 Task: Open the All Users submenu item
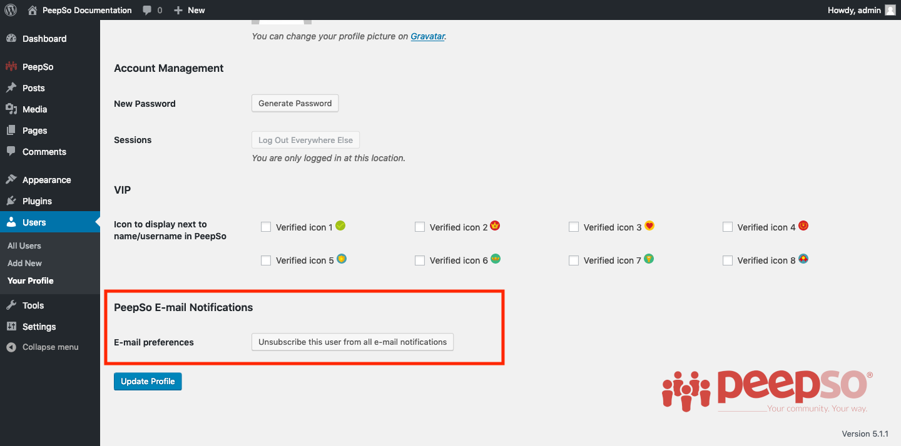tap(24, 245)
